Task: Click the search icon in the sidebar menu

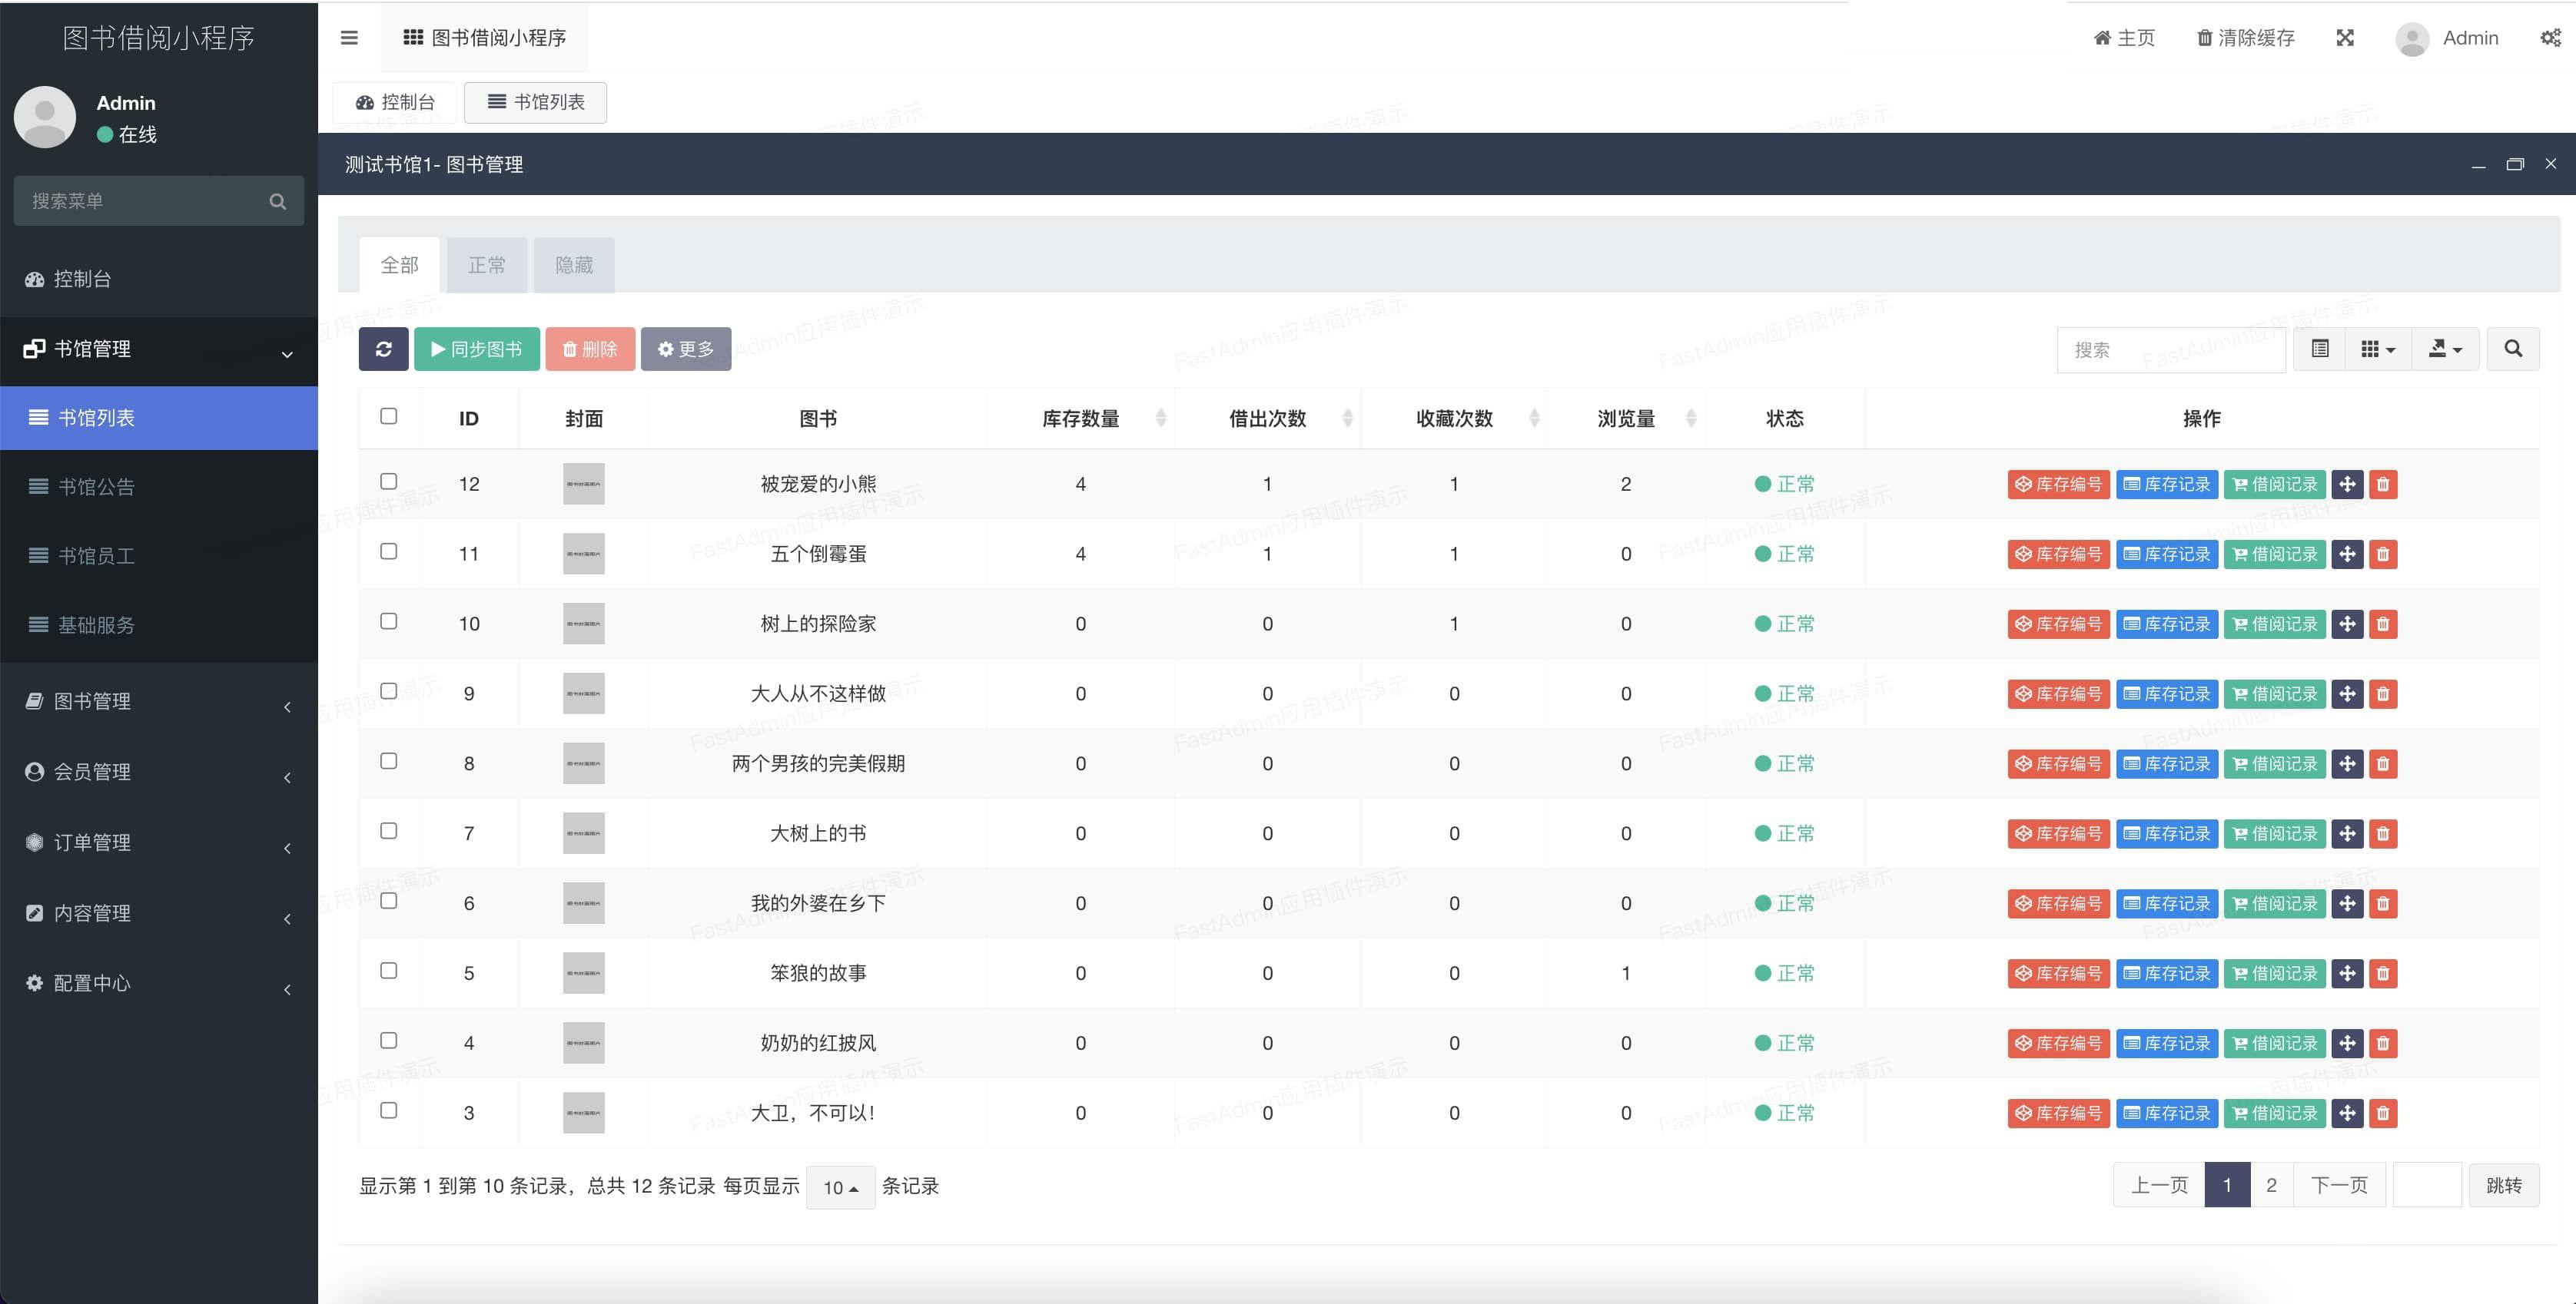Action: tap(278, 201)
